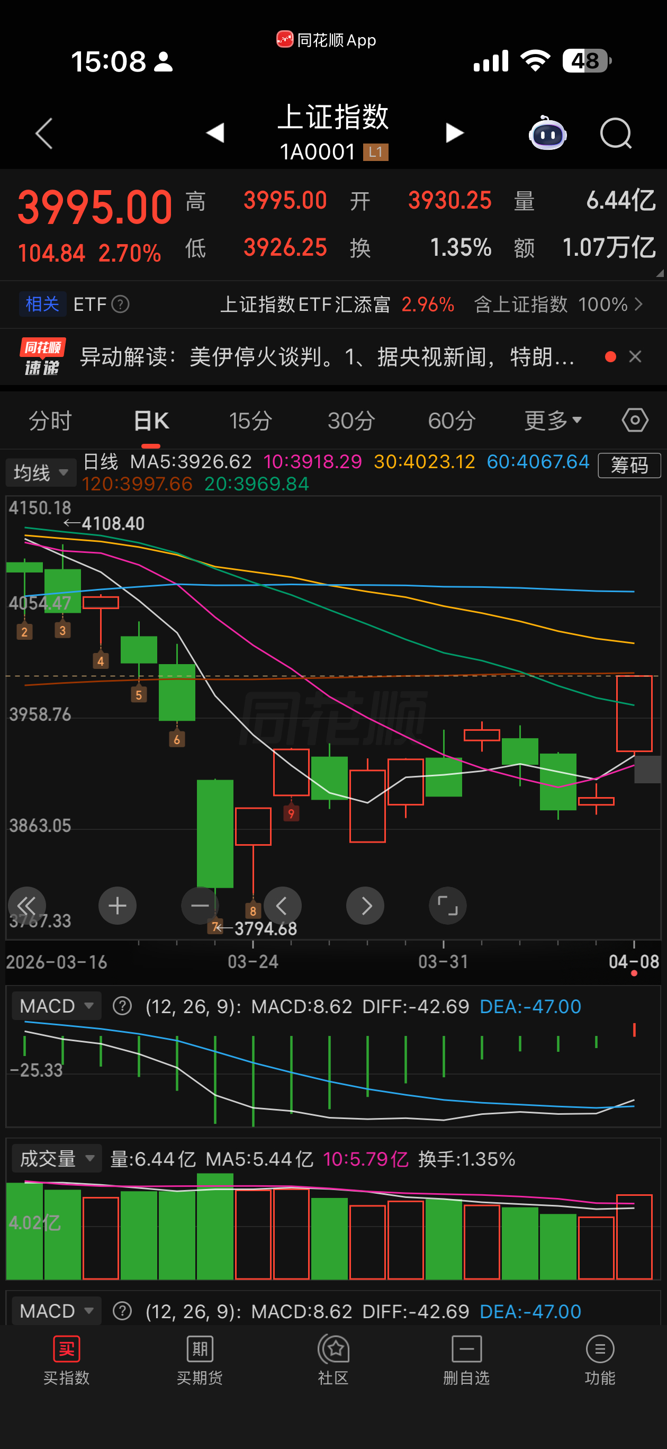Dismiss the 异动解读 news banner
Image resolution: width=667 pixels, height=1449 pixels.
pos(635,356)
